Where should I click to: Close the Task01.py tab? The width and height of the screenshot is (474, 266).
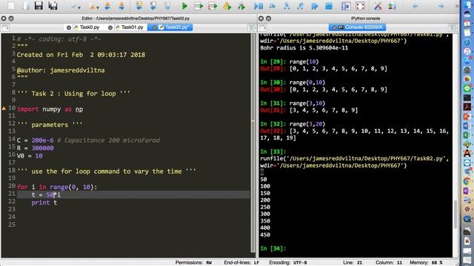click(x=110, y=27)
